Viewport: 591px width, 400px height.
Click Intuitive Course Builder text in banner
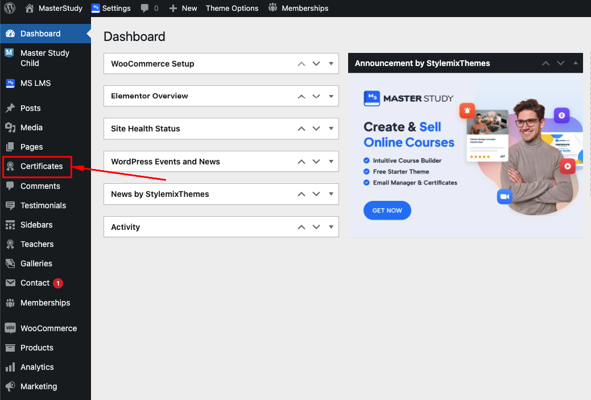tap(407, 160)
